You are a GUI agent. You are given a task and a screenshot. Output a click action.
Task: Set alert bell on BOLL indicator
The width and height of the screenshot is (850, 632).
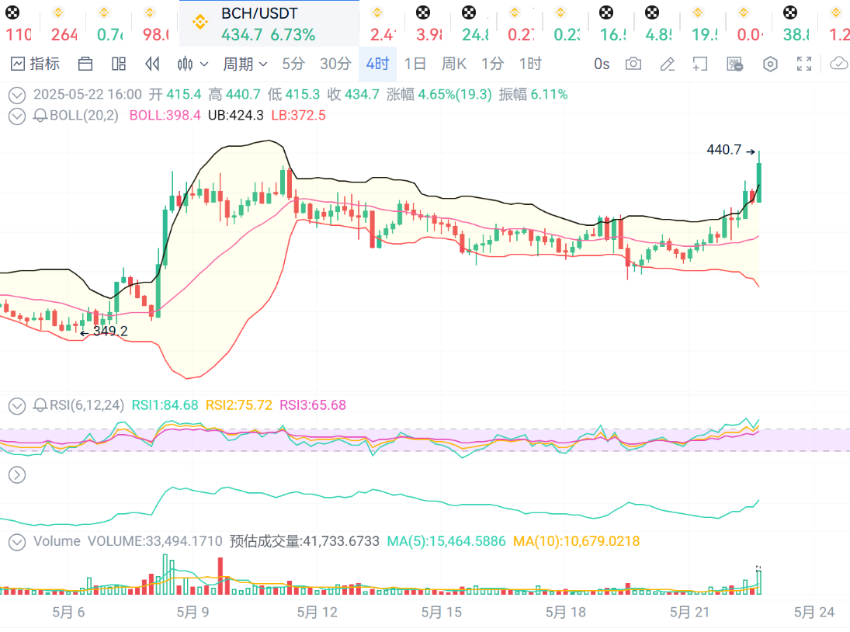pos(40,116)
